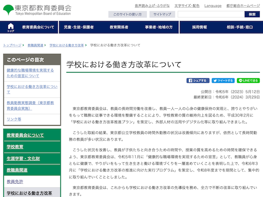
Task: Tweet this page with ツイートする button
Action: coord(223,81)
